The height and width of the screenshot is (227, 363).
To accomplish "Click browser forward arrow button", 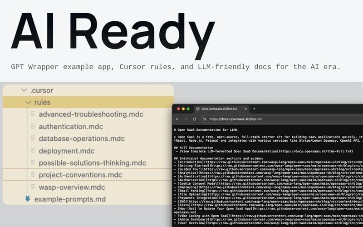I will tap(186, 119).
